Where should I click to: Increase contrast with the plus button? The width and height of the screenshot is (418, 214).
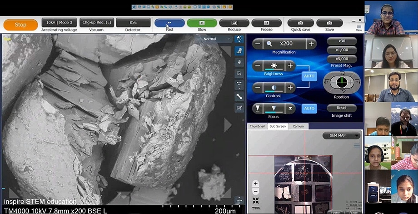point(290,87)
